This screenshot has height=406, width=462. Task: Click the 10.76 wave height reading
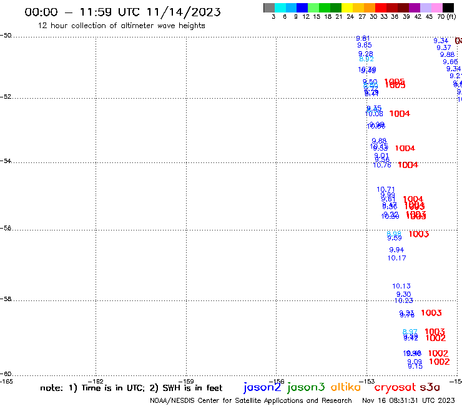point(382,165)
